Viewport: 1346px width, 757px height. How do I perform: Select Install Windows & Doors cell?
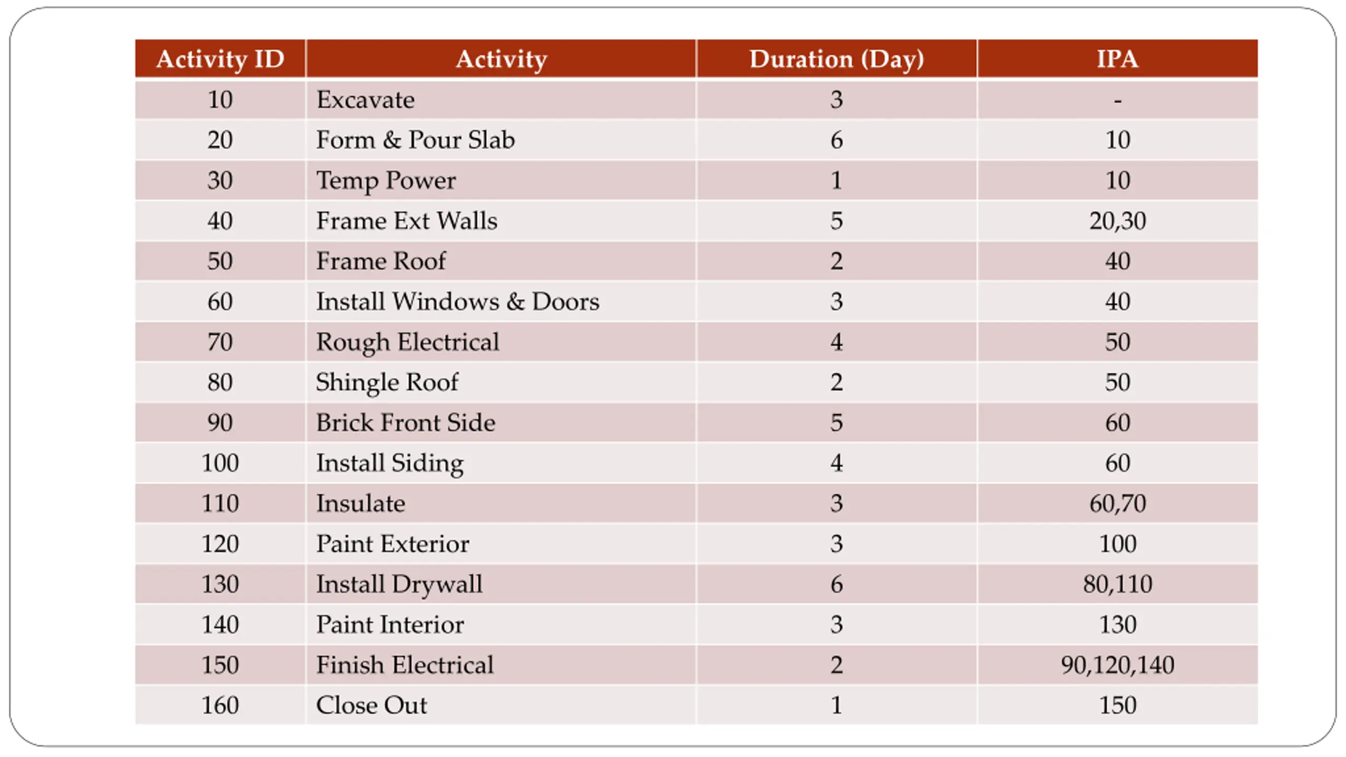coord(501,301)
